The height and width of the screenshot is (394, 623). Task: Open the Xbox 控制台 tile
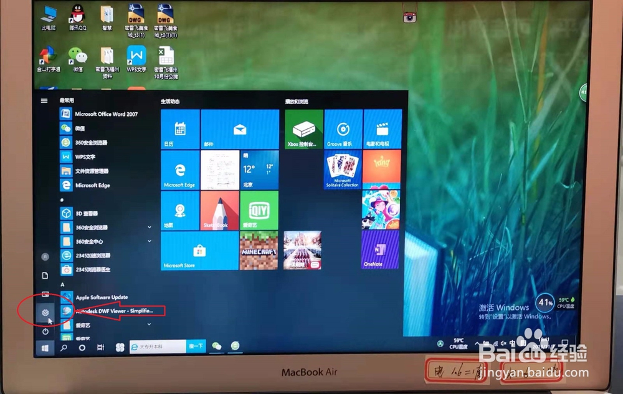(304, 129)
